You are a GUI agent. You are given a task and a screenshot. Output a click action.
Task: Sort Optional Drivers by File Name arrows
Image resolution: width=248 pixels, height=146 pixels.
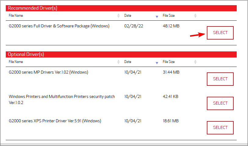(118, 62)
